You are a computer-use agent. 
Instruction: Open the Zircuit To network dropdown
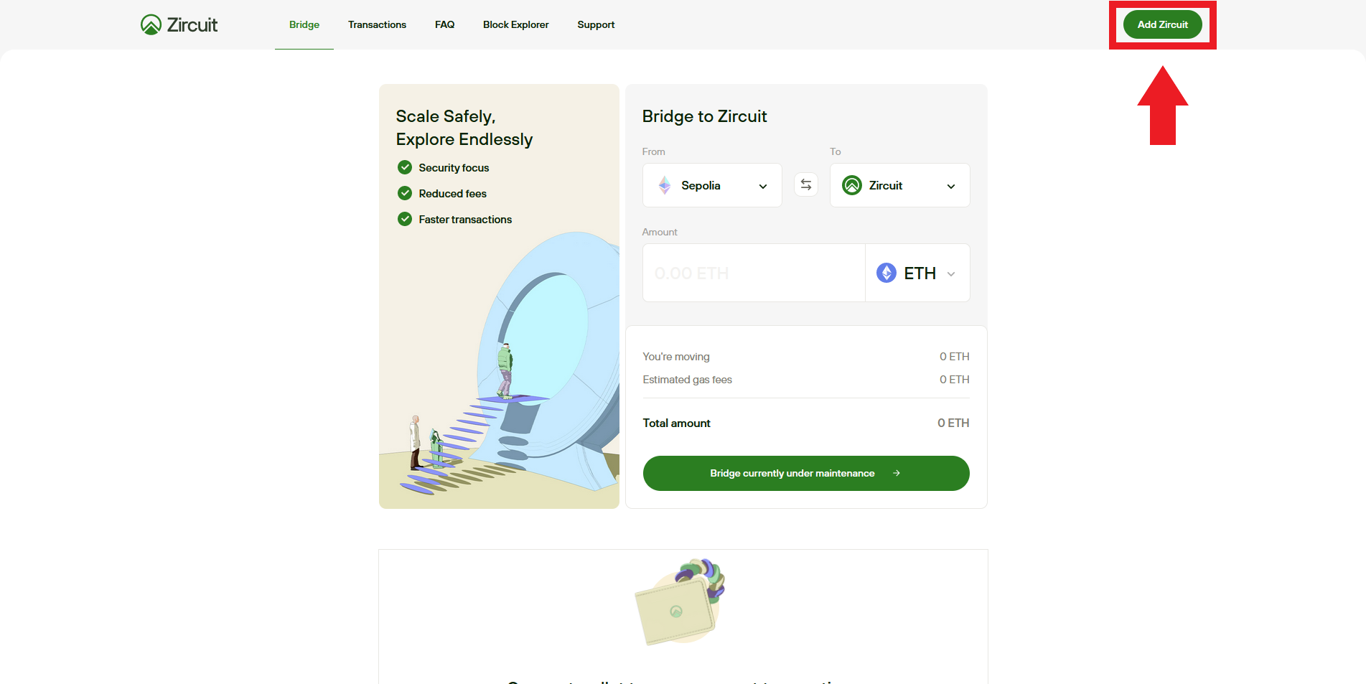point(950,186)
